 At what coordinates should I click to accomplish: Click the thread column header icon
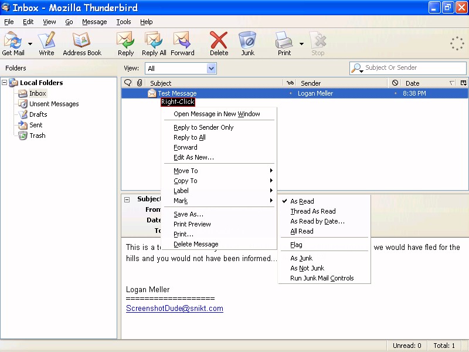(128, 83)
